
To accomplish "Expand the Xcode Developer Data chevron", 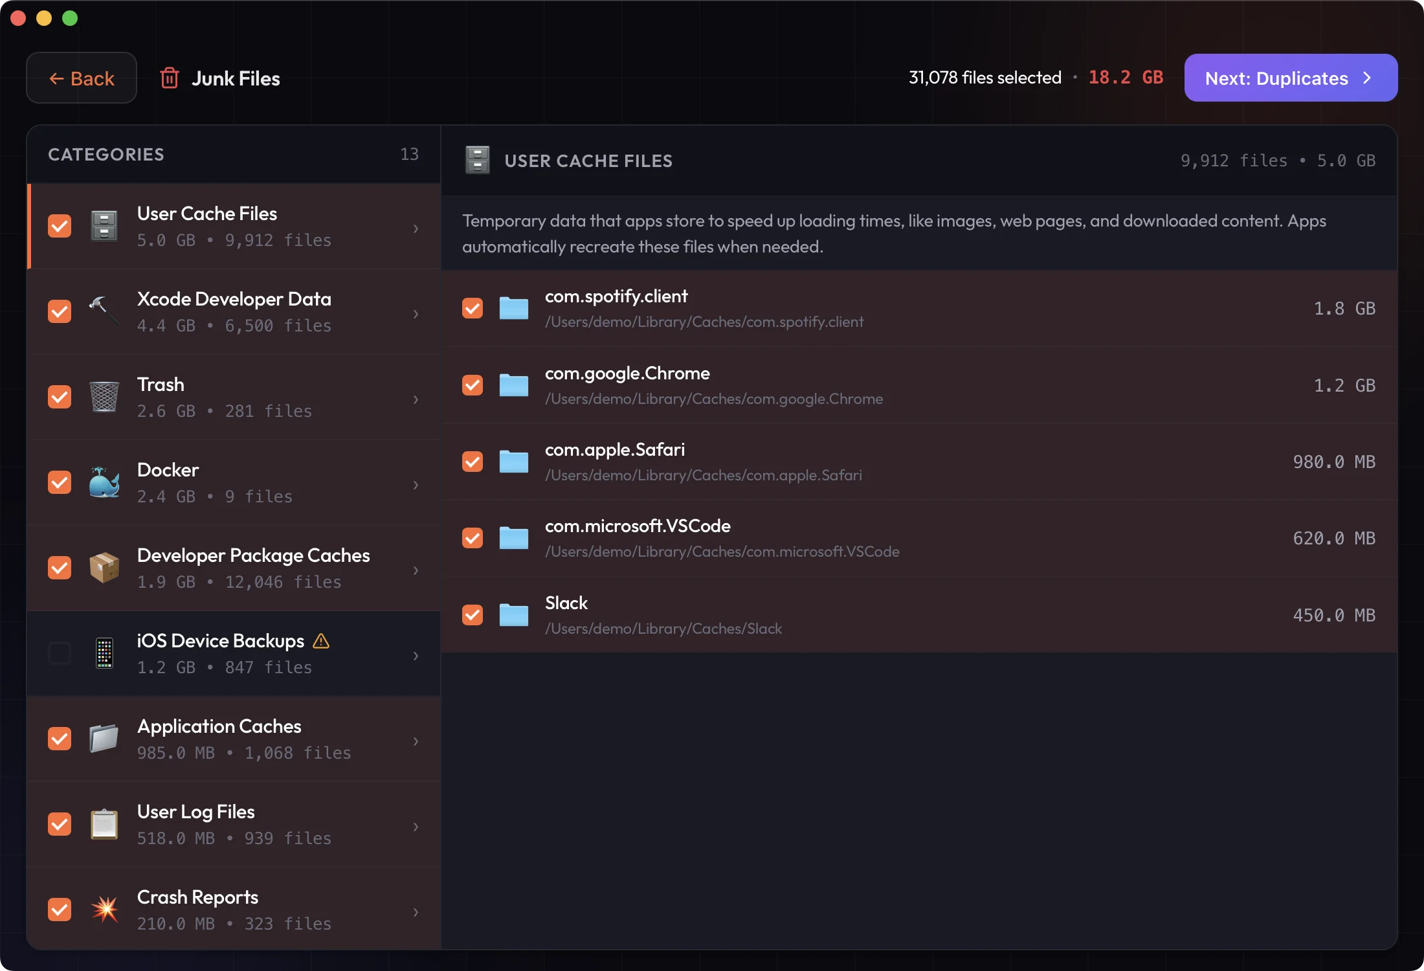I will pos(416,314).
